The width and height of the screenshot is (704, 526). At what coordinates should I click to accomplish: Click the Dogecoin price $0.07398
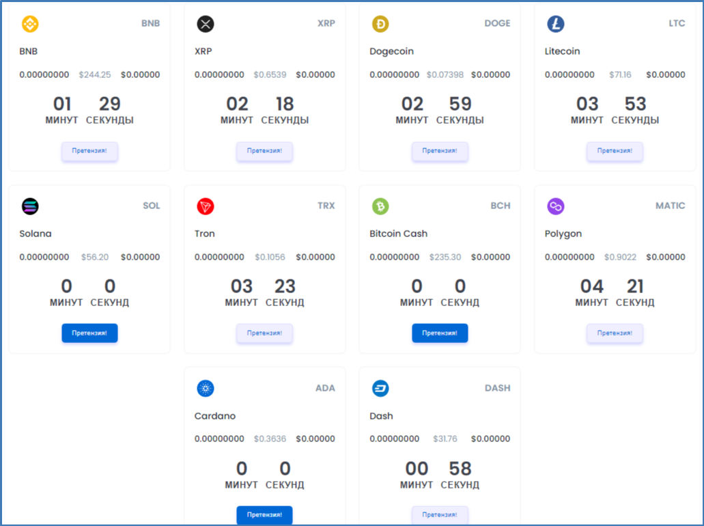coord(445,74)
